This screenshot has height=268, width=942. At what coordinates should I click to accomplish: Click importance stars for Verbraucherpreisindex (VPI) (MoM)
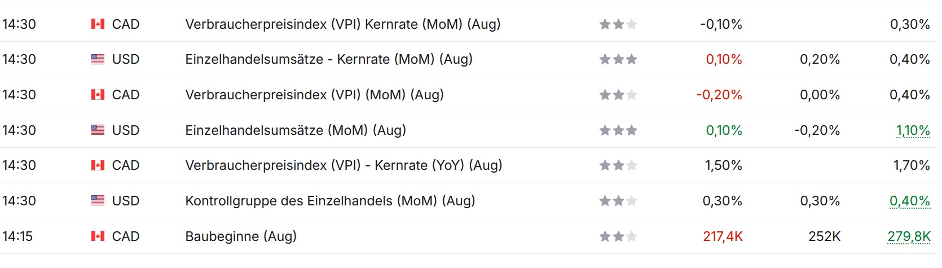(618, 95)
